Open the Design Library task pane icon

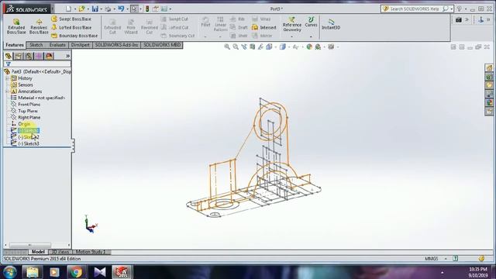[489, 77]
